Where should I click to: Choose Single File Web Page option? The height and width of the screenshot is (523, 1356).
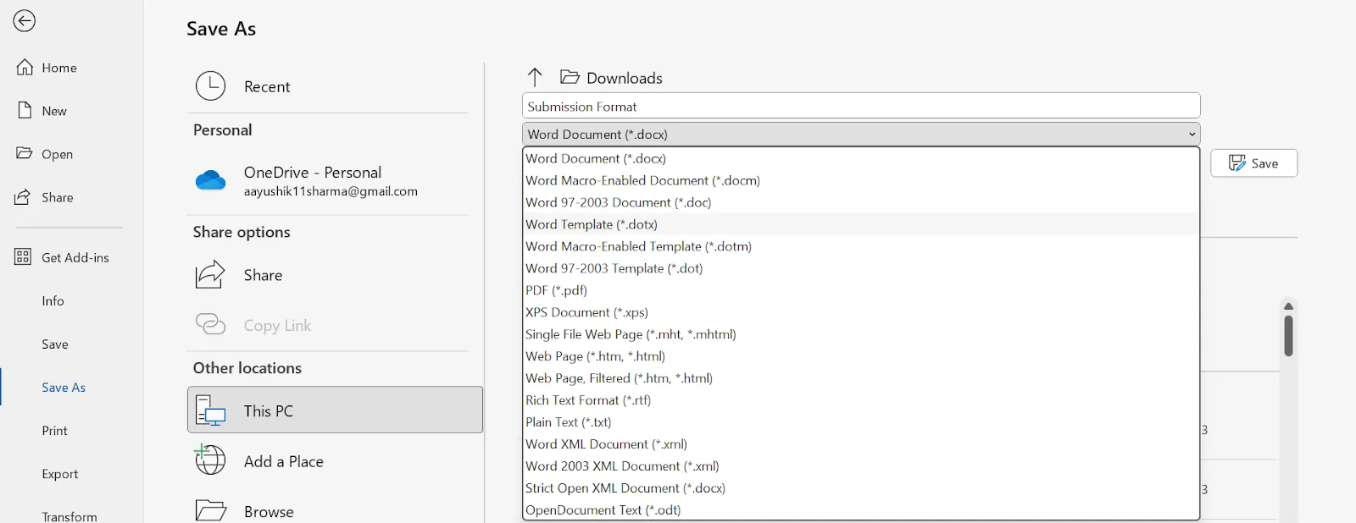861,334
